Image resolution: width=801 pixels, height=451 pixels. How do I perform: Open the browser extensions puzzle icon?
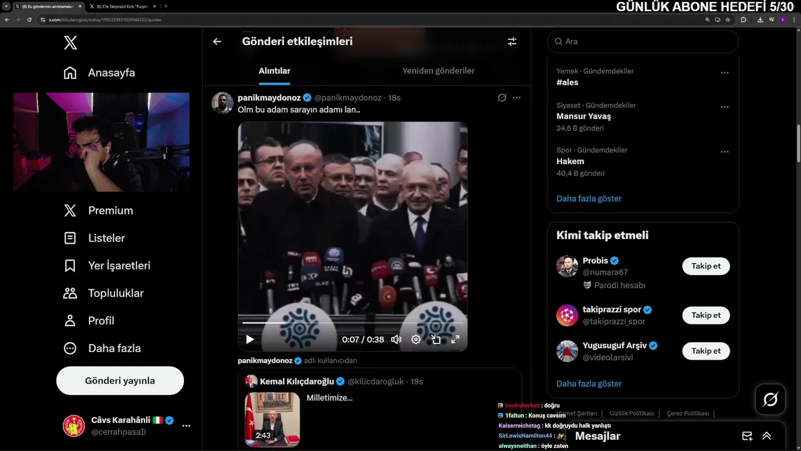pyautogui.click(x=743, y=19)
